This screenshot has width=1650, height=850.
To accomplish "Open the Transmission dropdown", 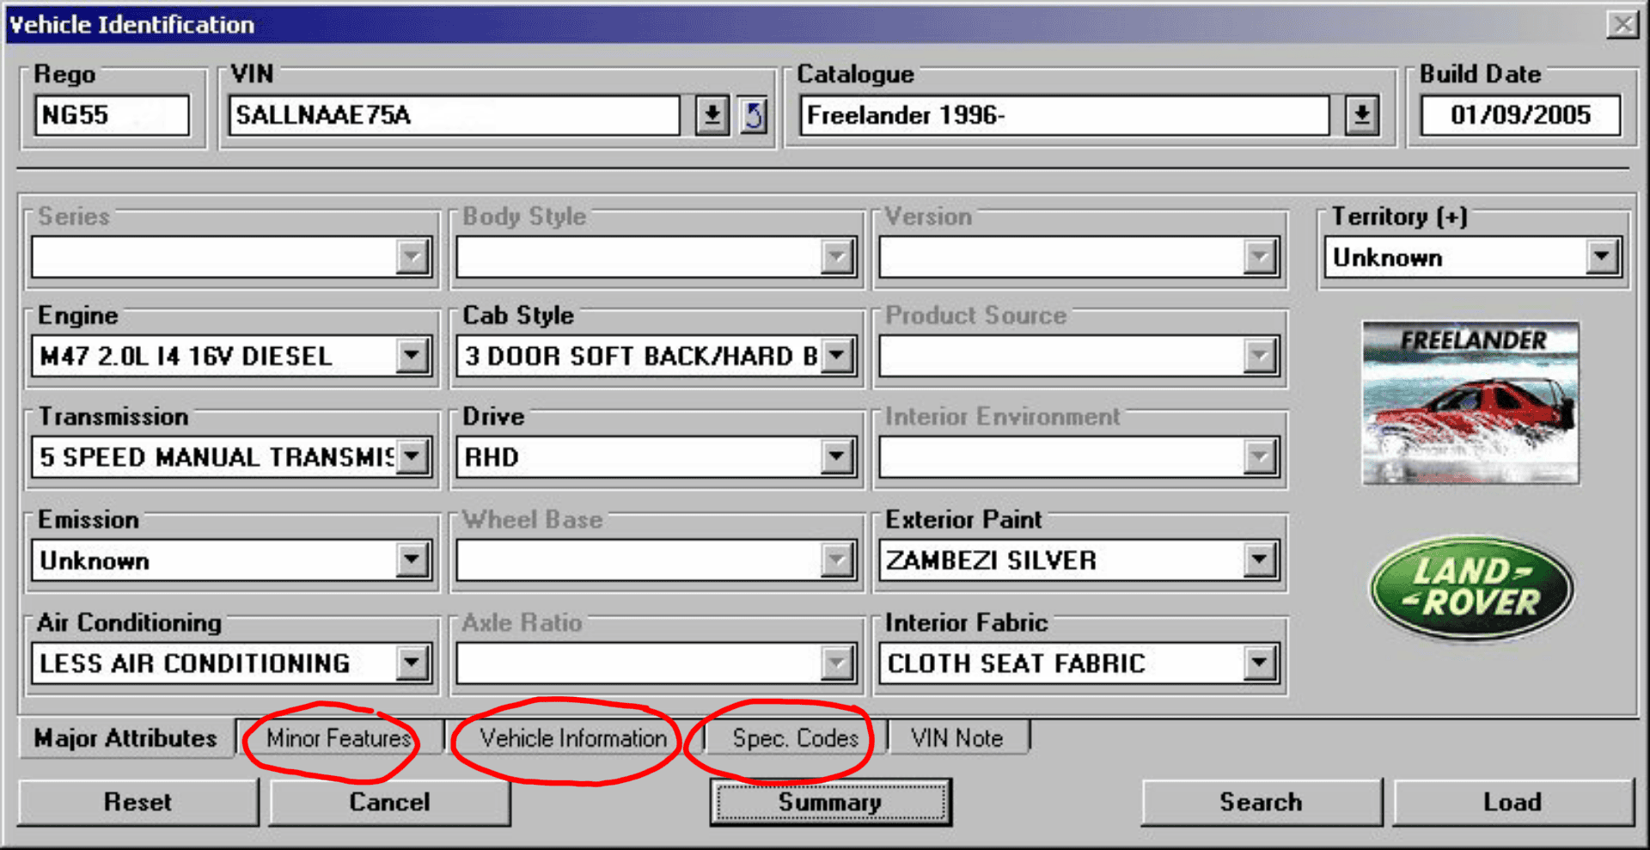I will [412, 456].
